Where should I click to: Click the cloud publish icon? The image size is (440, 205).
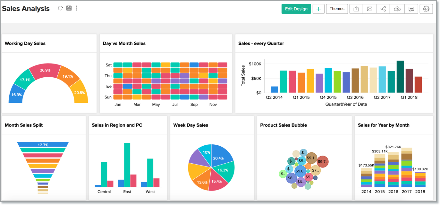[397, 9]
